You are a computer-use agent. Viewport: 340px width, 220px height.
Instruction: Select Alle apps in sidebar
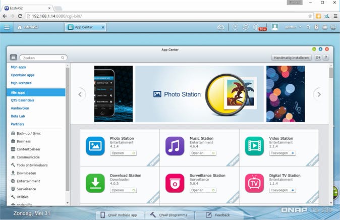(36, 92)
